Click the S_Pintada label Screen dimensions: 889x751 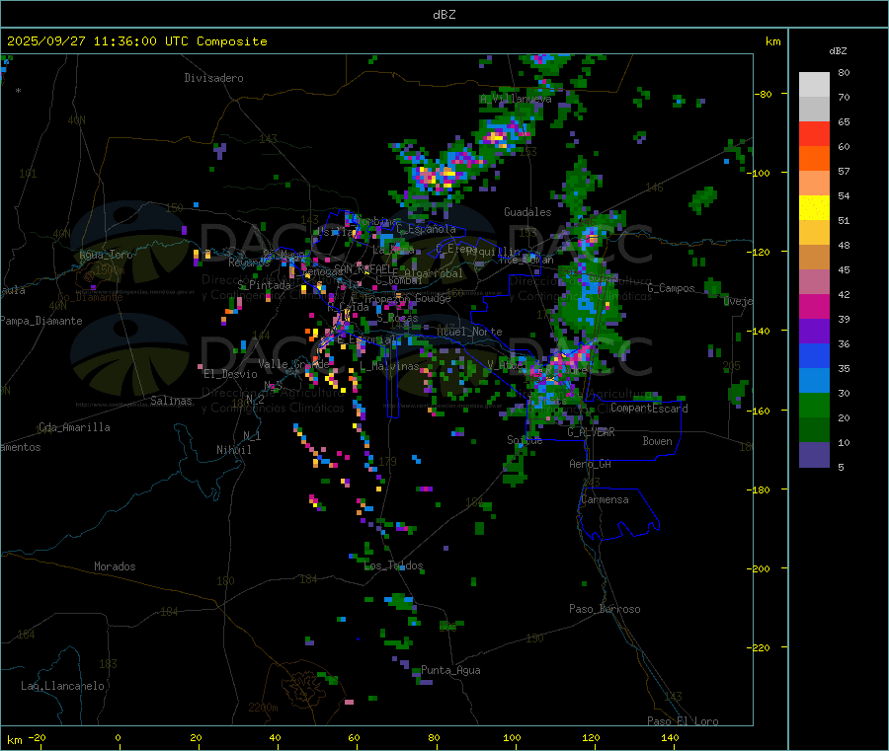click(x=264, y=285)
